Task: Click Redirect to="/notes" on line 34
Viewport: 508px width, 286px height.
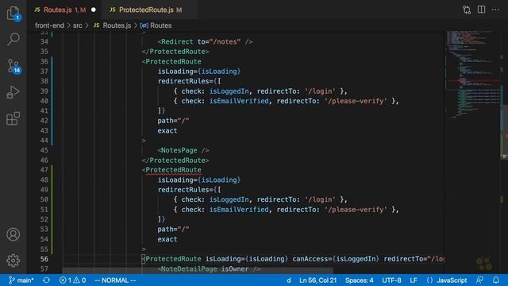Action: (205, 42)
